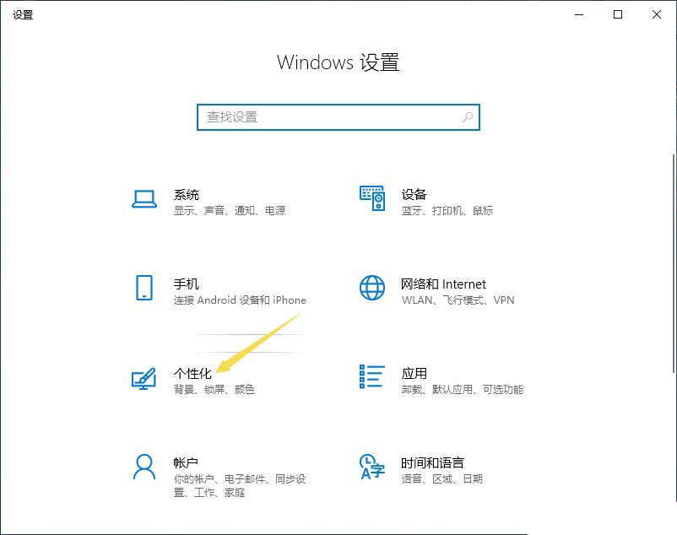Open the 设备 keyboard and speaker icon
This screenshot has height=535, width=677.
pyautogui.click(x=372, y=198)
